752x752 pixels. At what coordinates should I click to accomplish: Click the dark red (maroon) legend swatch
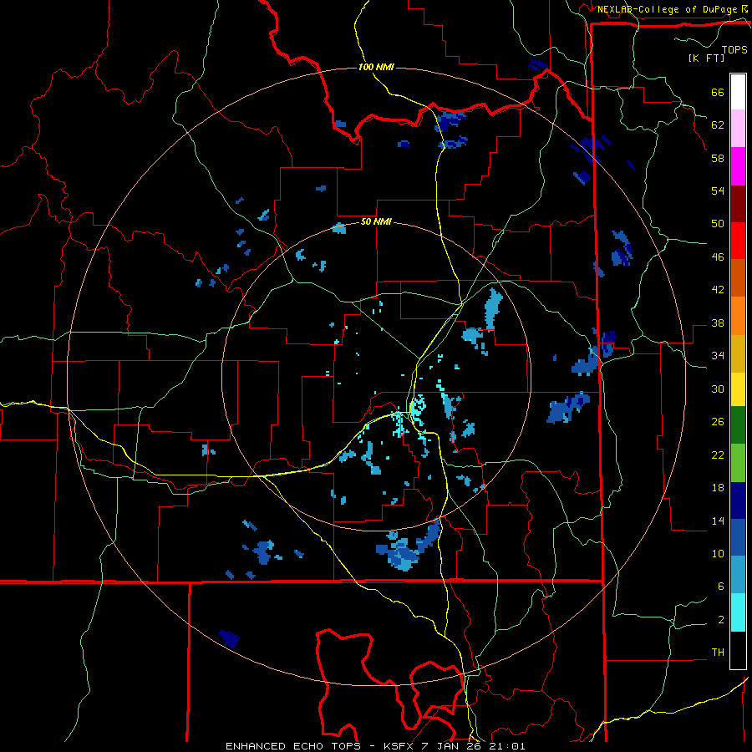(x=738, y=204)
